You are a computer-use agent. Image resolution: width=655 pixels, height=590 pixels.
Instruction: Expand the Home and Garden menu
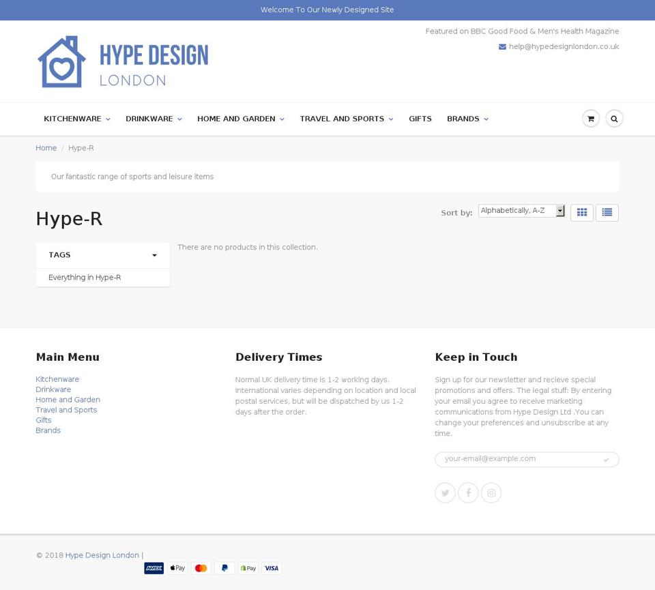point(241,119)
